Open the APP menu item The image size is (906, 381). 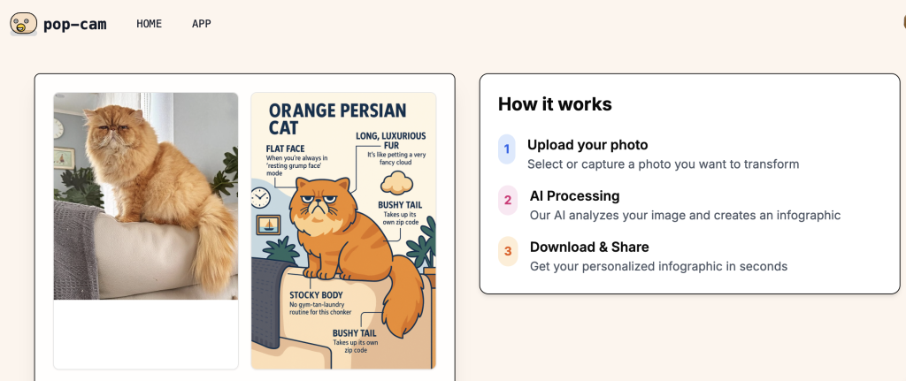tap(202, 24)
